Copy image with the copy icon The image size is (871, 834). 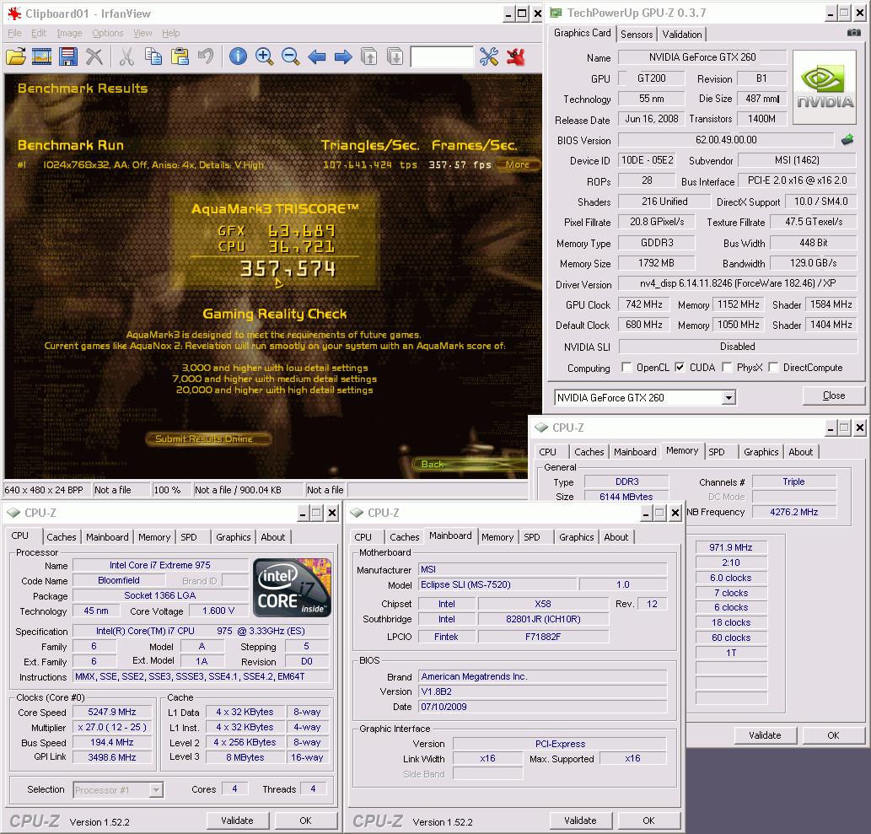(153, 56)
